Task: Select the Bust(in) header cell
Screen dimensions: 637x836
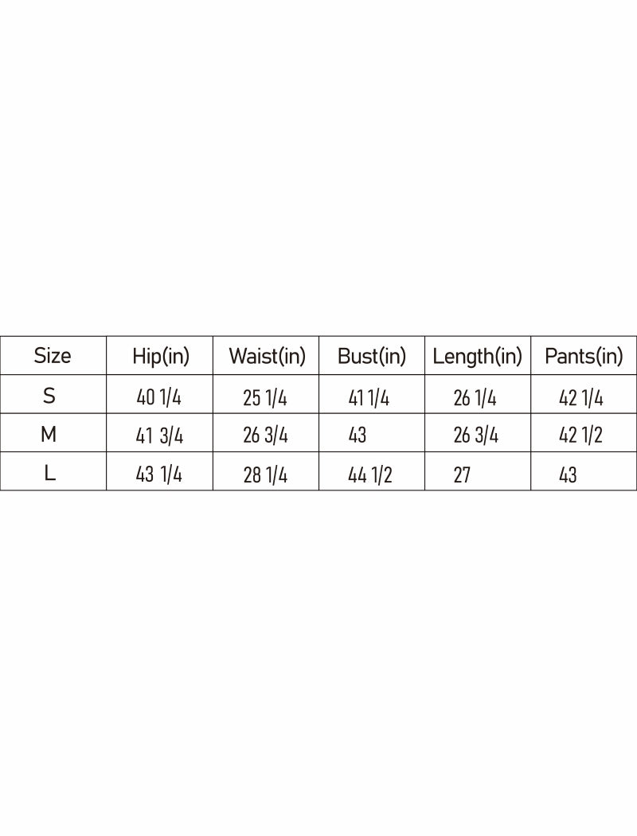Action: (x=372, y=356)
